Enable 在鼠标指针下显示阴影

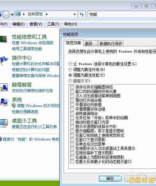(72, 153)
